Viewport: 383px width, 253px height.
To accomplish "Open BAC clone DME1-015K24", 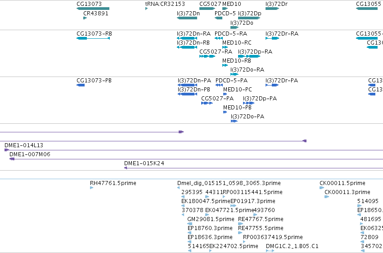I will click(x=253, y=168).
